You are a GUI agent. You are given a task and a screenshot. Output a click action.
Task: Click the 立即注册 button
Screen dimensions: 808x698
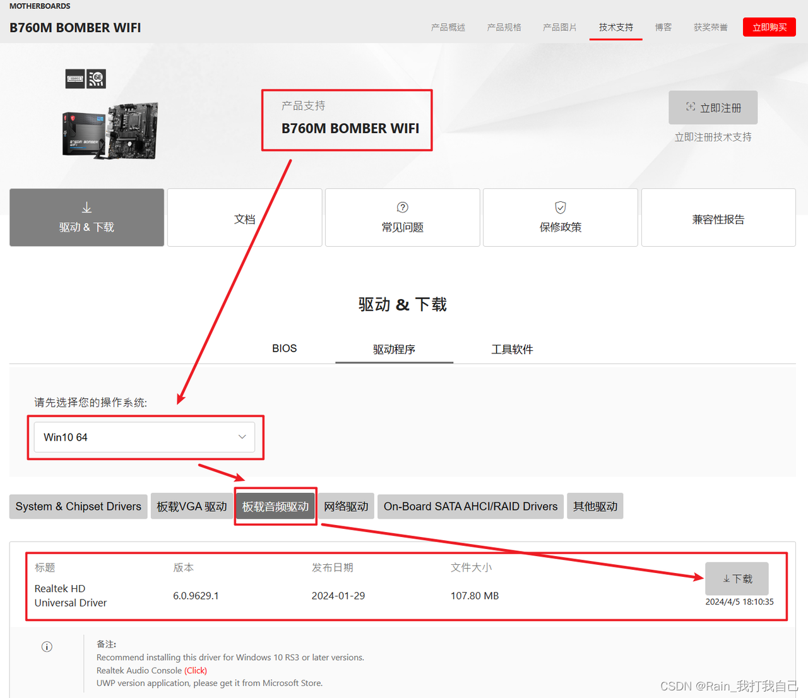coord(713,108)
